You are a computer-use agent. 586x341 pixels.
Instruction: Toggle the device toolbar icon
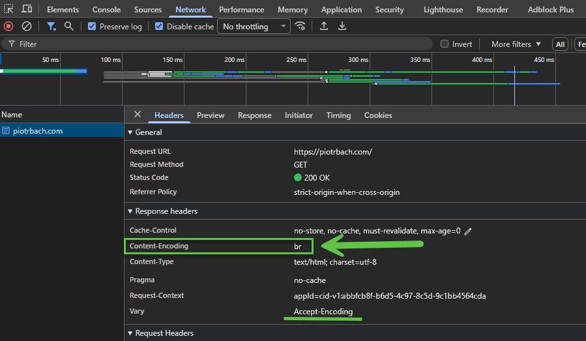click(x=27, y=8)
